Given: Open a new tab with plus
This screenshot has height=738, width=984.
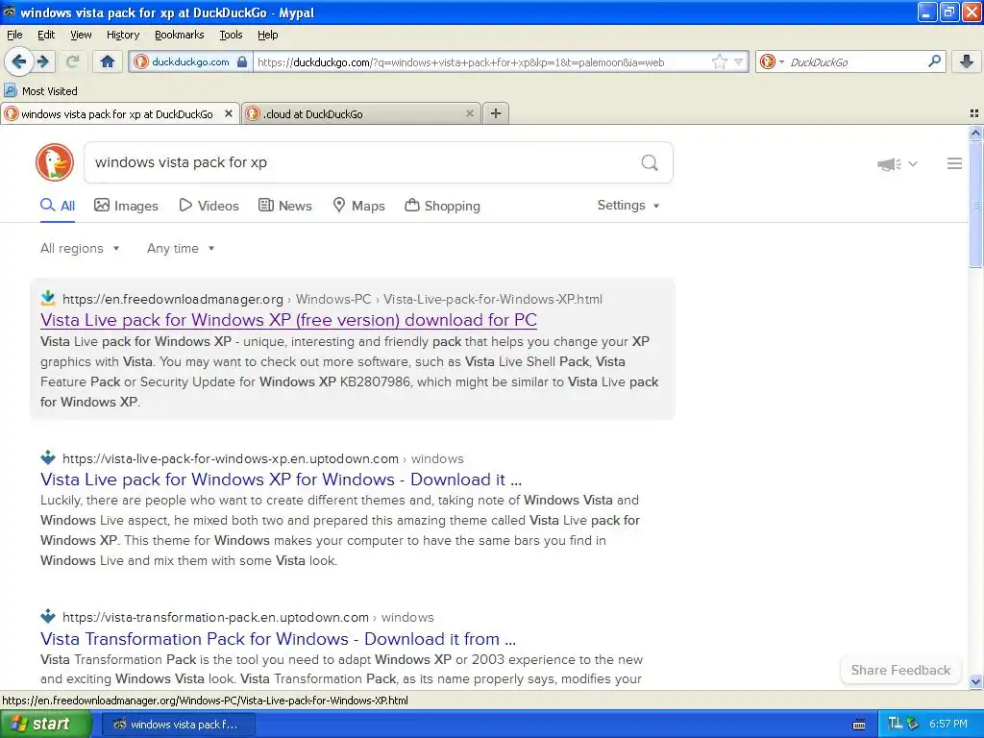Looking at the screenshot, I should click(496, 113).
